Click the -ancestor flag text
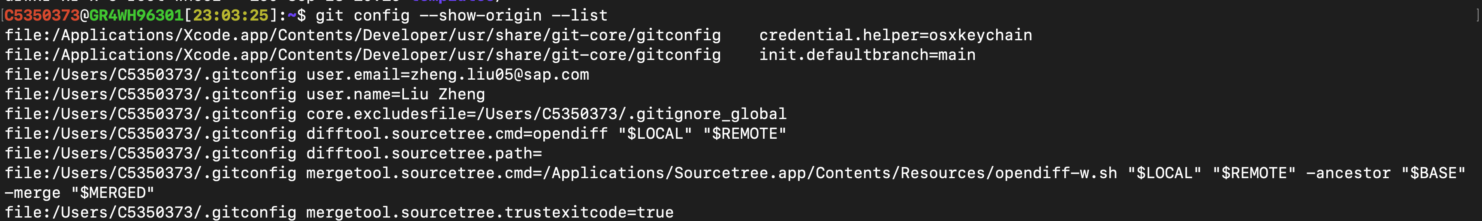Image resolution: width=1482 pixels, height=221 pixels. click(x=1348, y=173)
